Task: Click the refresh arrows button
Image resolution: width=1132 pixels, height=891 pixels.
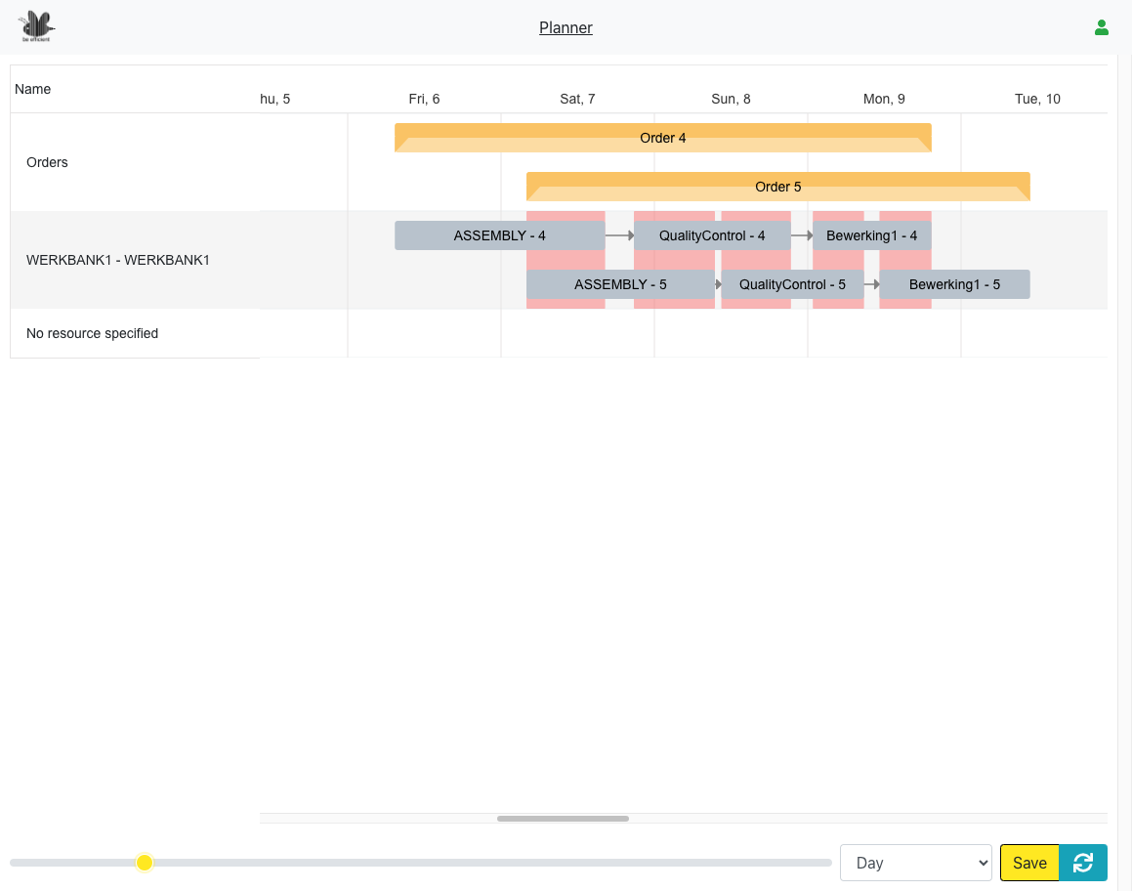Action: click(x=1082, y=863)
